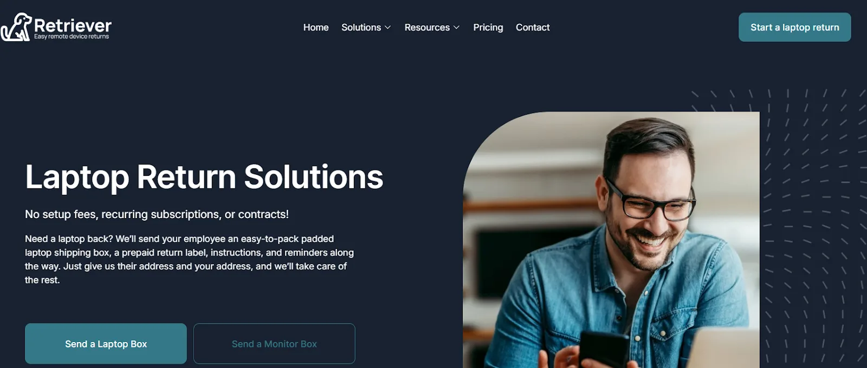Open the Solutions menu label
The height and width of the screenshot is (368, 867).
(x=361, y=27)
